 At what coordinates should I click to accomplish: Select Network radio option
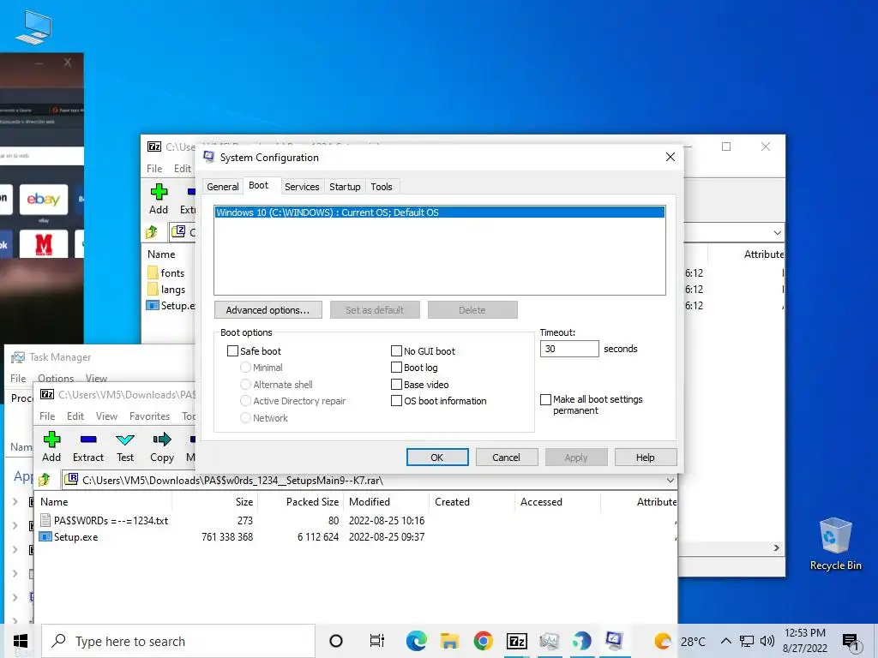tap(245, 417)
